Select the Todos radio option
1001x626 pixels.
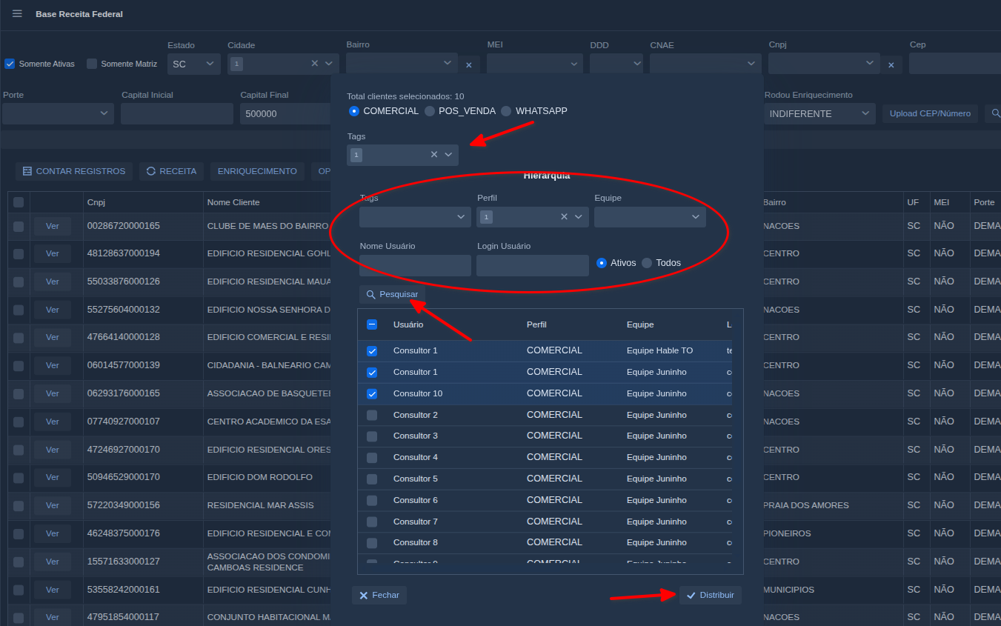click(x=647, y=263)
